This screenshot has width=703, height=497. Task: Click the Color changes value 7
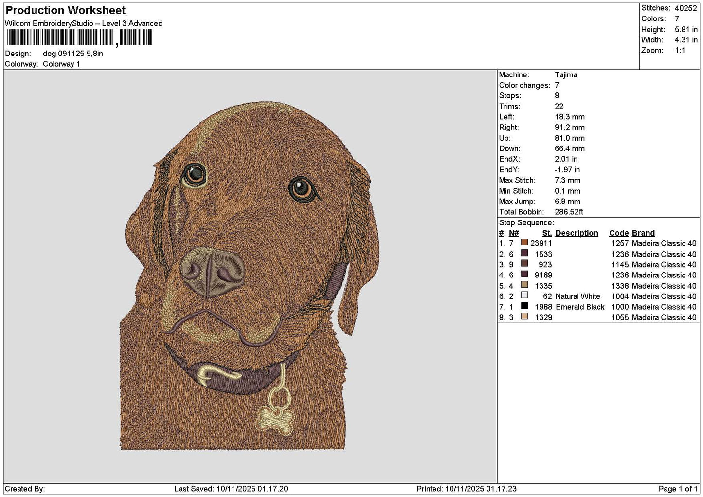pos(557,85)
